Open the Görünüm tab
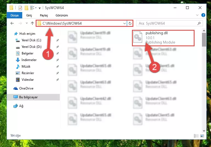Screen dimensions: 211x147 62,15
